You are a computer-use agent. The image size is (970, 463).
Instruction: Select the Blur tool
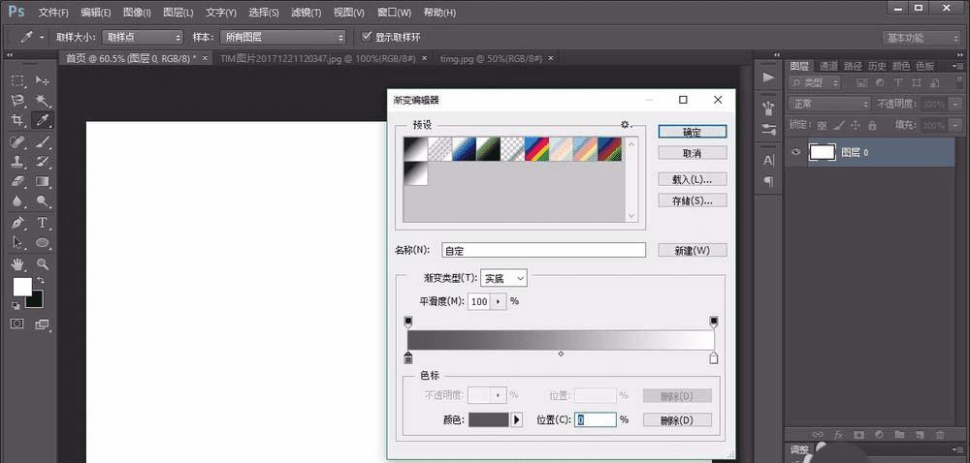coord(17,201)
